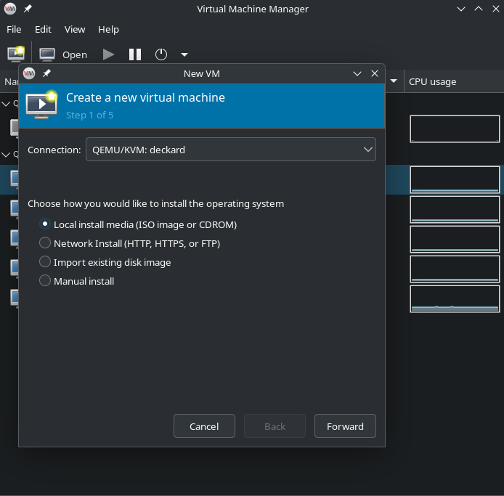This screenshot has width=504, height=496.
Task: Click the Cancel button
Action: pyautogui.click(x=204, y=426)
